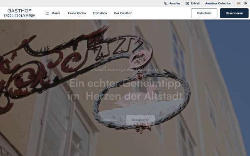Viewport: 250px width, 156px height.
Task: Click the phone icon beside Anrufen
Action: (166, 3)
